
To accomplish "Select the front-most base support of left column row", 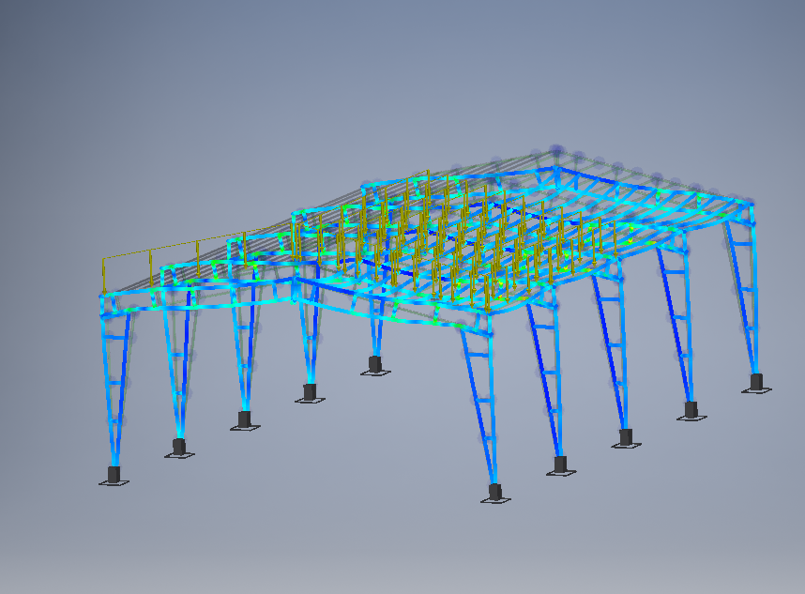I will coord(114,475).
